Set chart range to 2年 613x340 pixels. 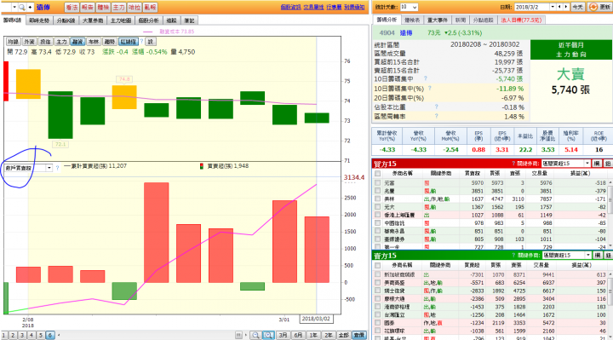tap(329, 335)
